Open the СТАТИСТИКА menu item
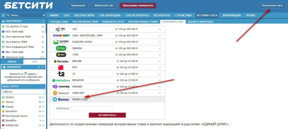This screenshot has width=288, height=129. 183,15
